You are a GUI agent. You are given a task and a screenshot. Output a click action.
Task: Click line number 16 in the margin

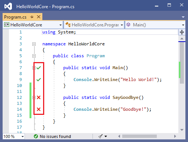19,121
